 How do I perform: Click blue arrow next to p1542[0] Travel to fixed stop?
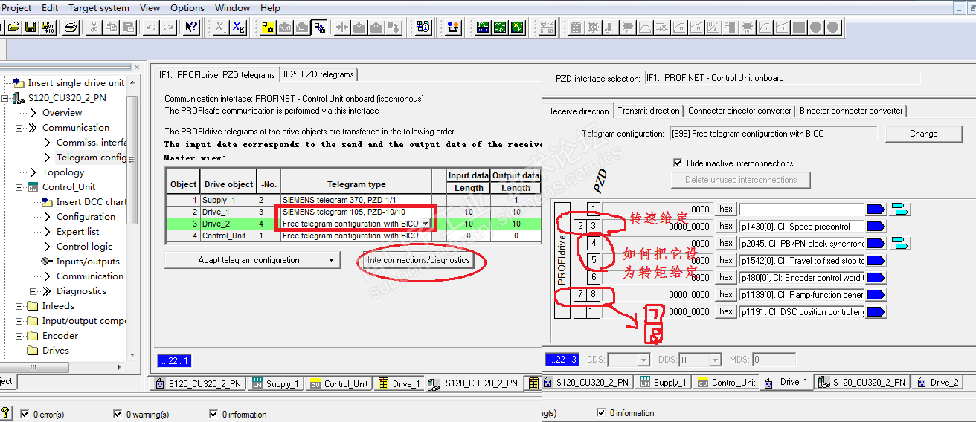[x=876, y=260]
